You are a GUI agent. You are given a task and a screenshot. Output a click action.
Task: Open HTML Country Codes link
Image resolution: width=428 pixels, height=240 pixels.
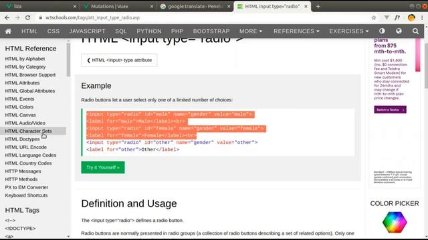pos(28,163)
